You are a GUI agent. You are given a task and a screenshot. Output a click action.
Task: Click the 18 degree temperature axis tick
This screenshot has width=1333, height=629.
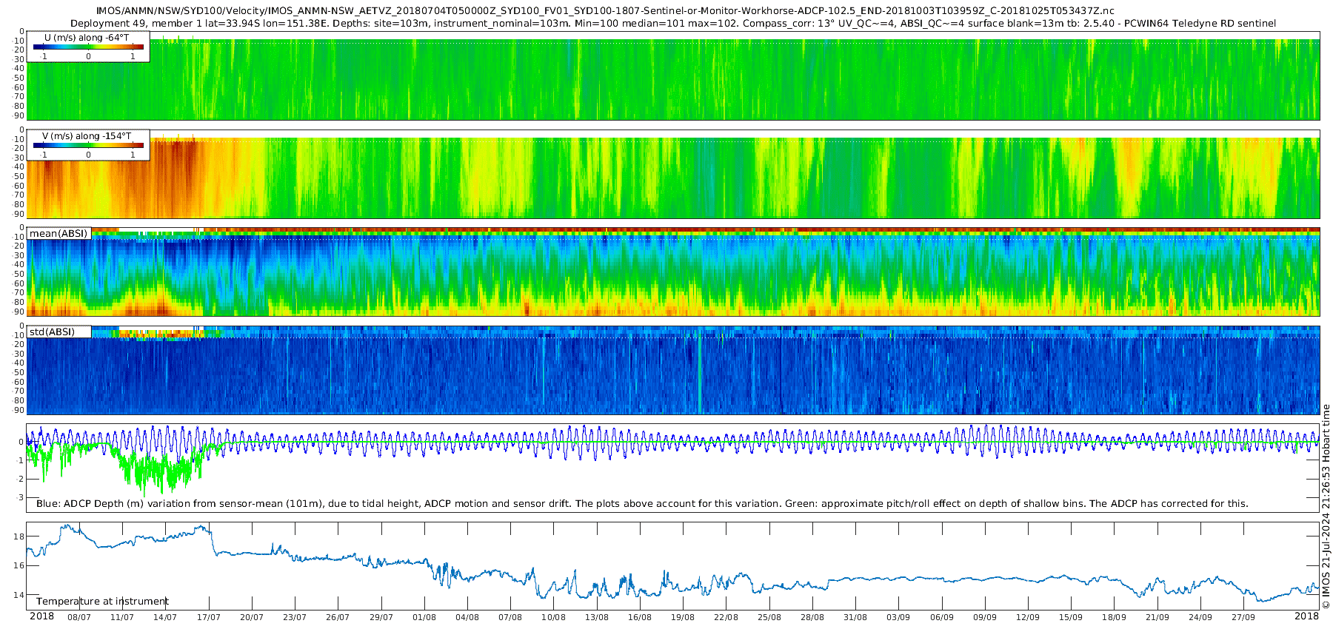point(19,536)
